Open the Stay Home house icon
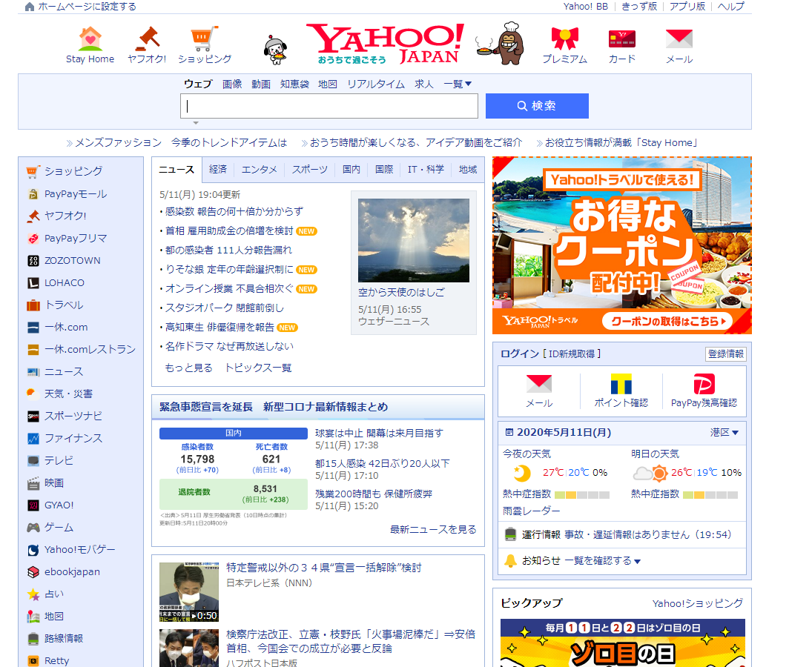 click(x=90, y=39)
